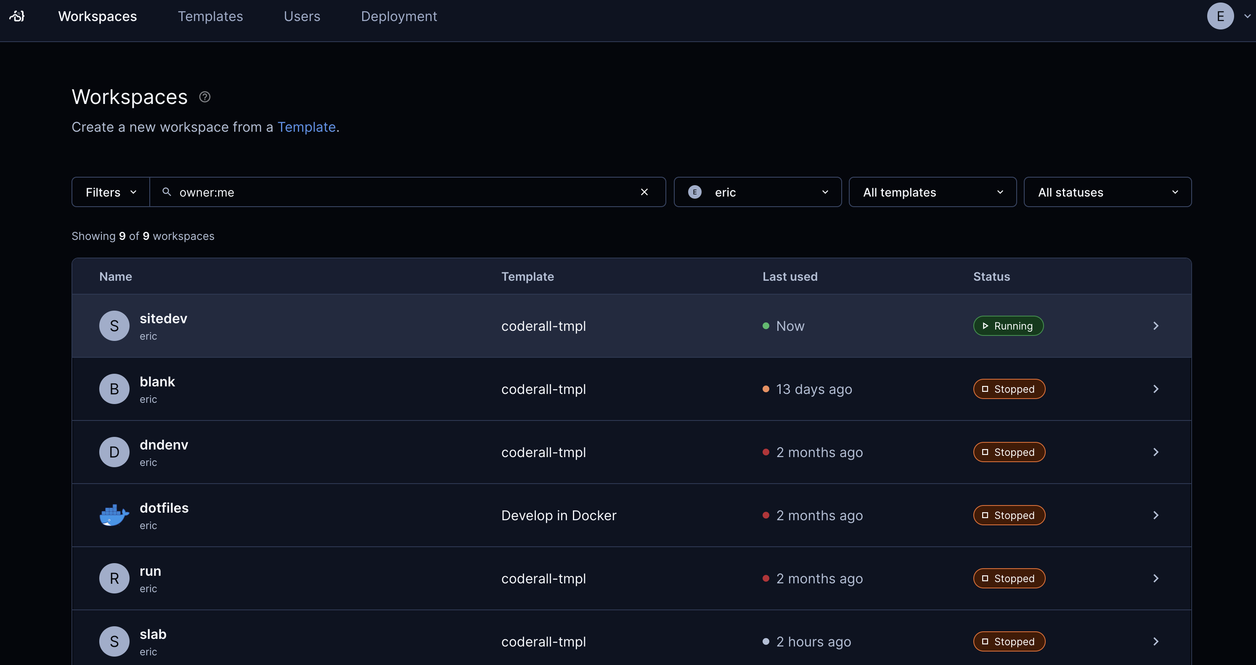
Task: Switch to the Templates tab
Action: point(210,16)
